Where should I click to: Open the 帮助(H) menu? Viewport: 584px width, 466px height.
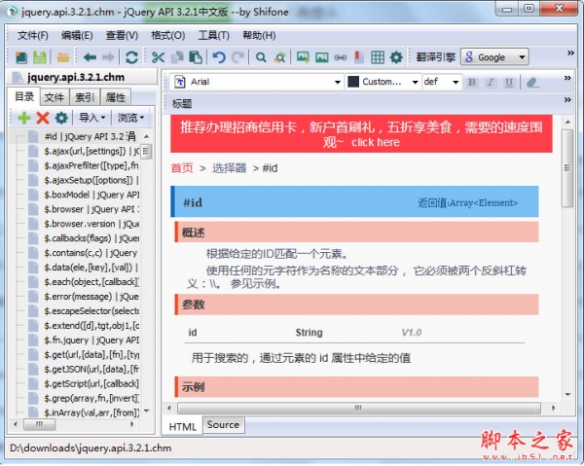[x=259, y=35]
